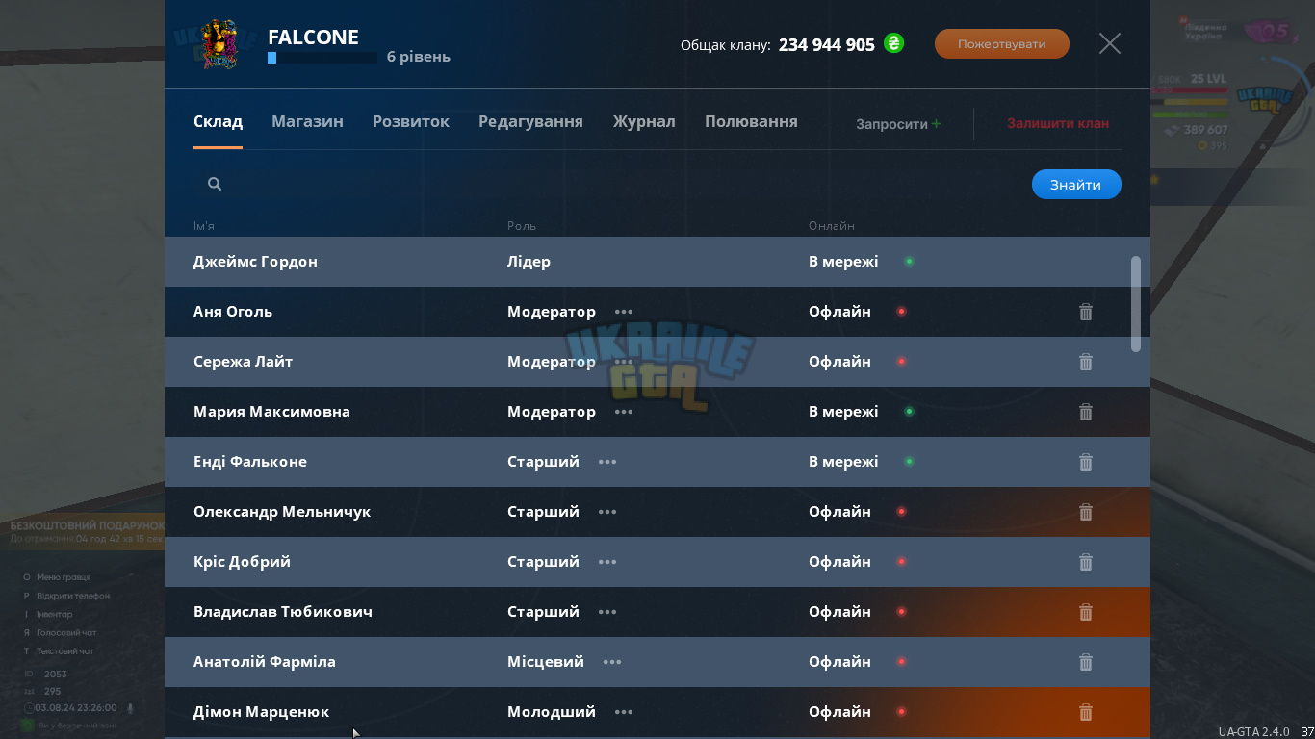
Task: Open role dots for Олександр Мельничук
Action: tap(607, 512)
